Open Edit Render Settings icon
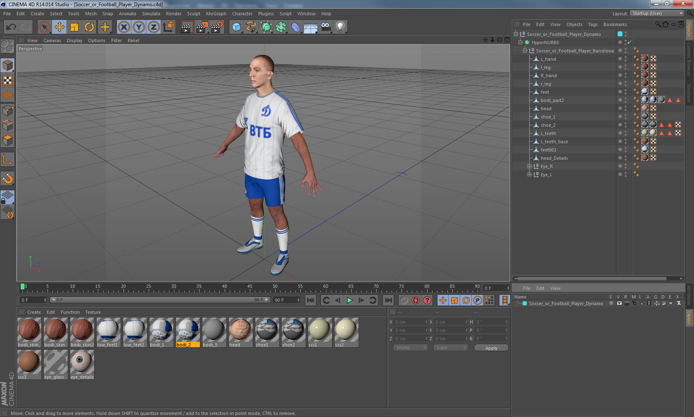Viewport: 694px width, 417px height. (x=217, y=27)
